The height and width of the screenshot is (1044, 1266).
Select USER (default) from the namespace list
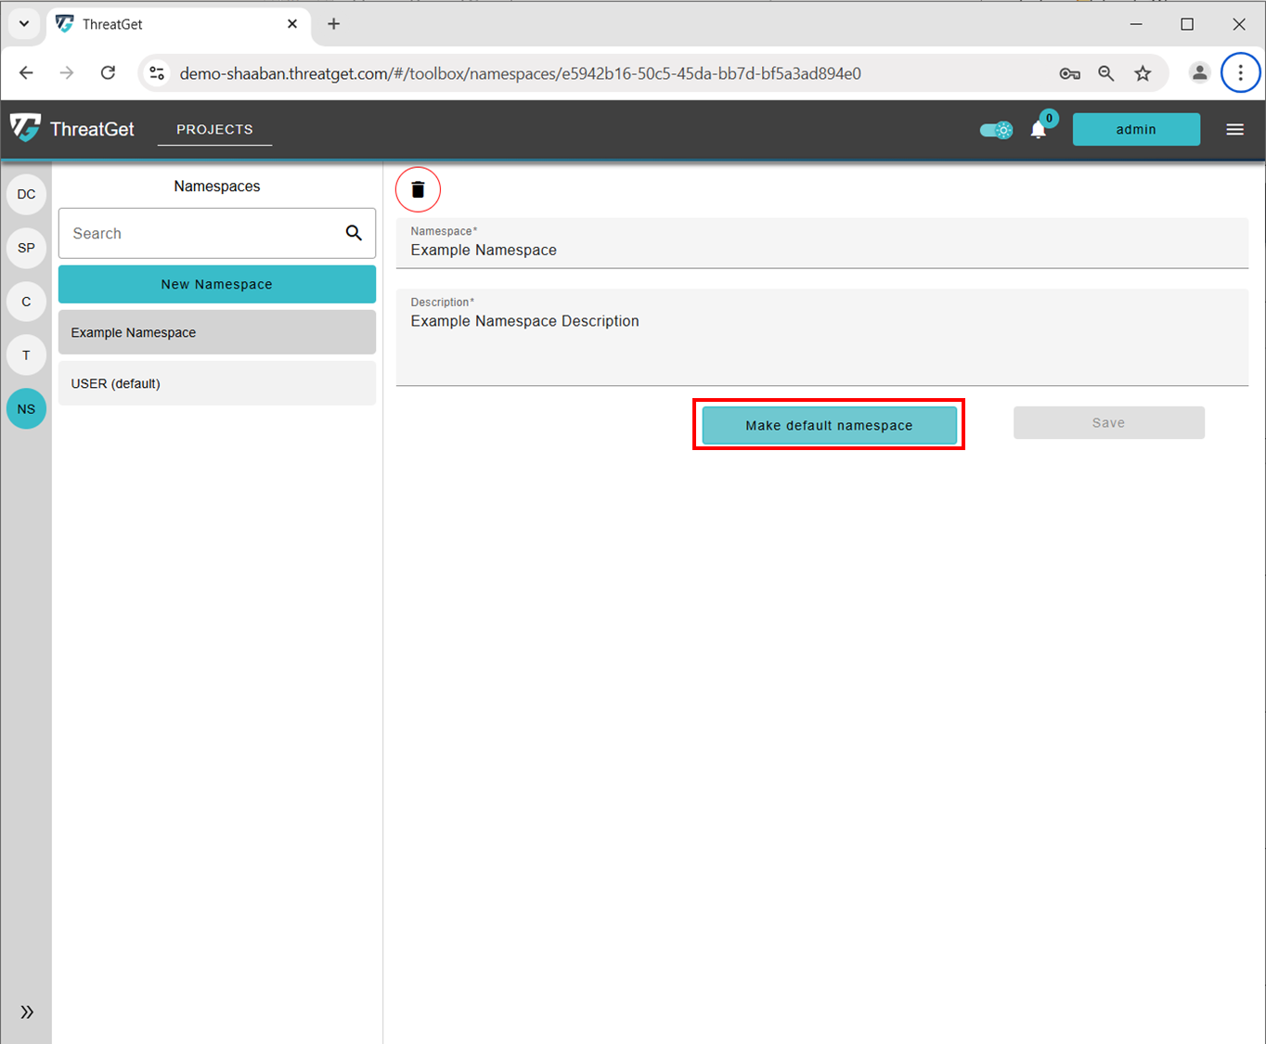[x=216, y=382]
